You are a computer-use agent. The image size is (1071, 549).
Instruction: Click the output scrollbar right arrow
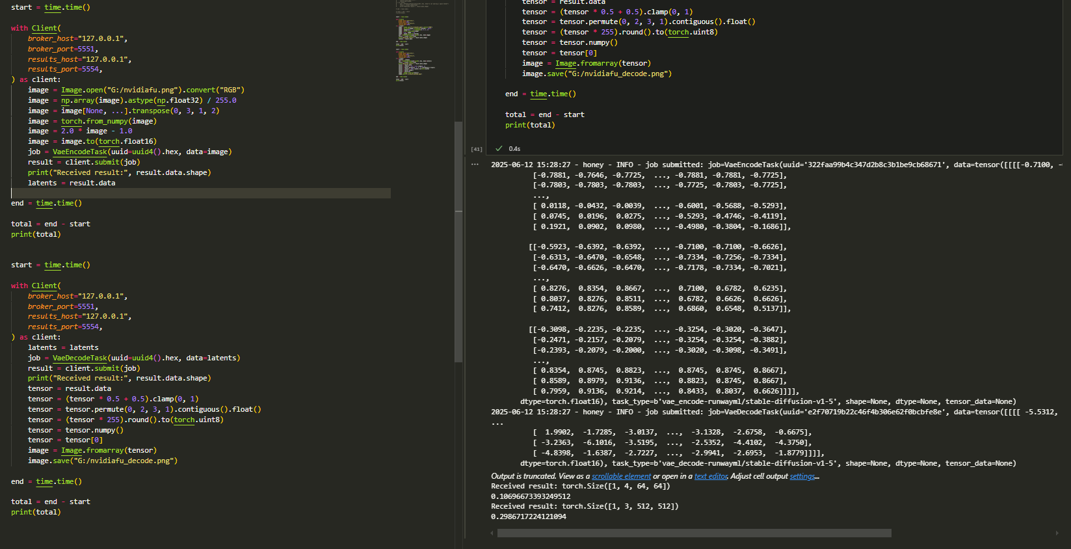(x=1057, y=533)
